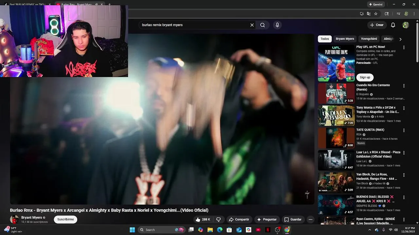Open Netflix from the taskbar

tap(268, 230)
